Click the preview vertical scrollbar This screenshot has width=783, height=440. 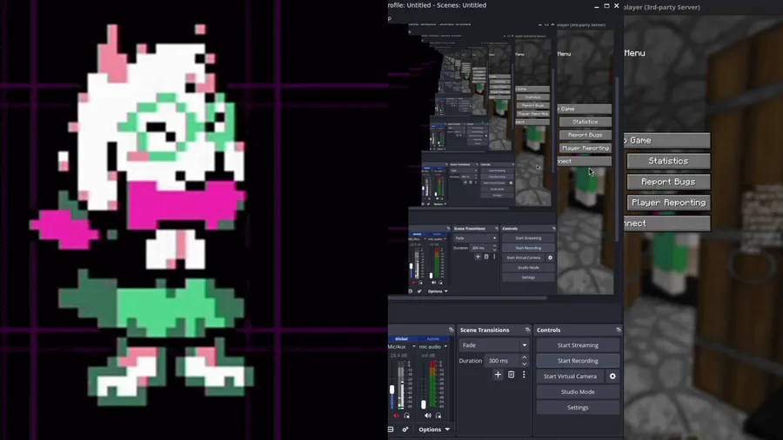point(618,160)
